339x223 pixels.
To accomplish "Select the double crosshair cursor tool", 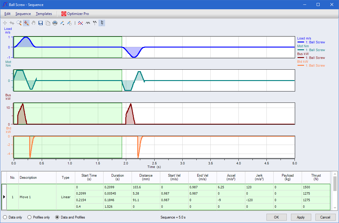I will (x=12, y=23).
